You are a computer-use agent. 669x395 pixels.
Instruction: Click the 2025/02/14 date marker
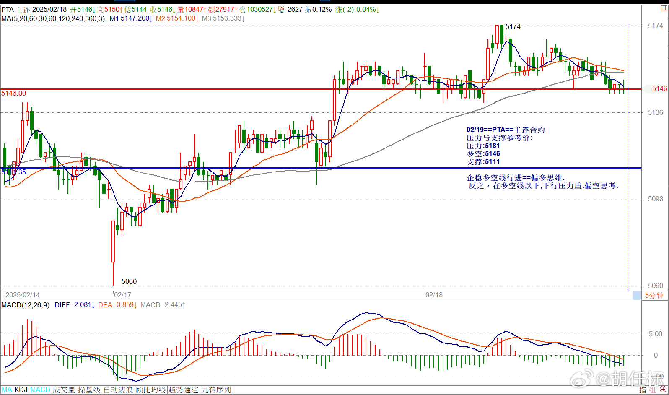coord(23,295)
